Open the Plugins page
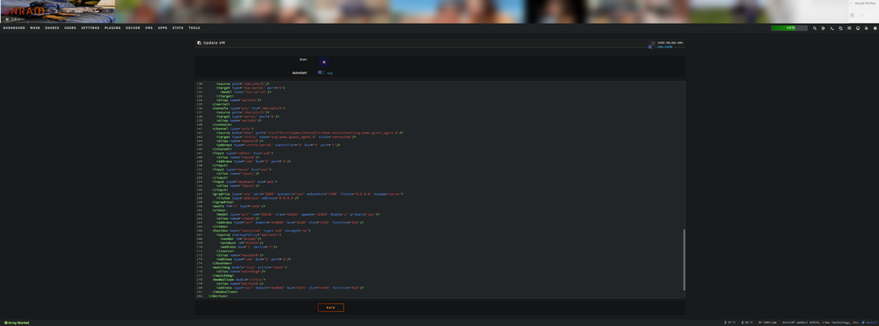This screenshot has height=326, width=879. [x=113, y=28]
